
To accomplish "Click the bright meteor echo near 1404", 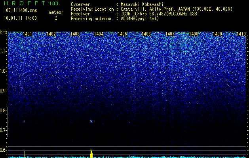I will pos(91,121).
